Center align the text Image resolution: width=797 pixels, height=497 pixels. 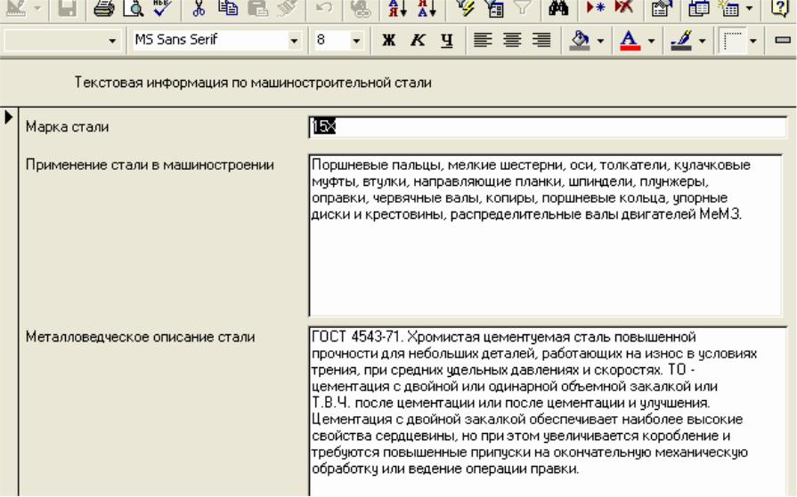point(512,40)
